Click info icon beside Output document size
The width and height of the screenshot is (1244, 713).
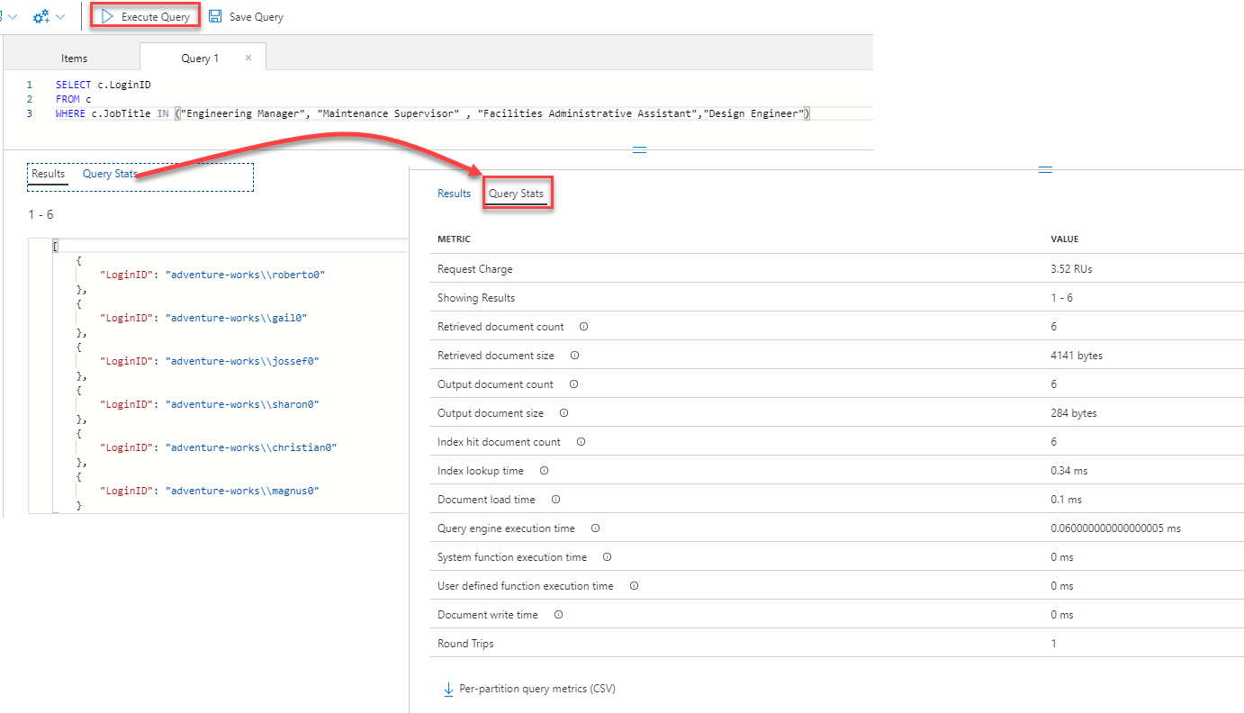(x=563, y=413)
